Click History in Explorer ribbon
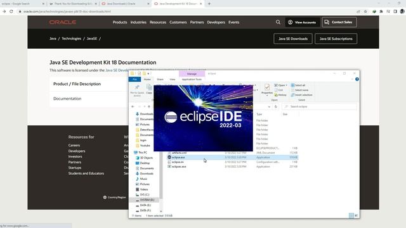This screenshot has height=228, width=406. pos(280,95)
